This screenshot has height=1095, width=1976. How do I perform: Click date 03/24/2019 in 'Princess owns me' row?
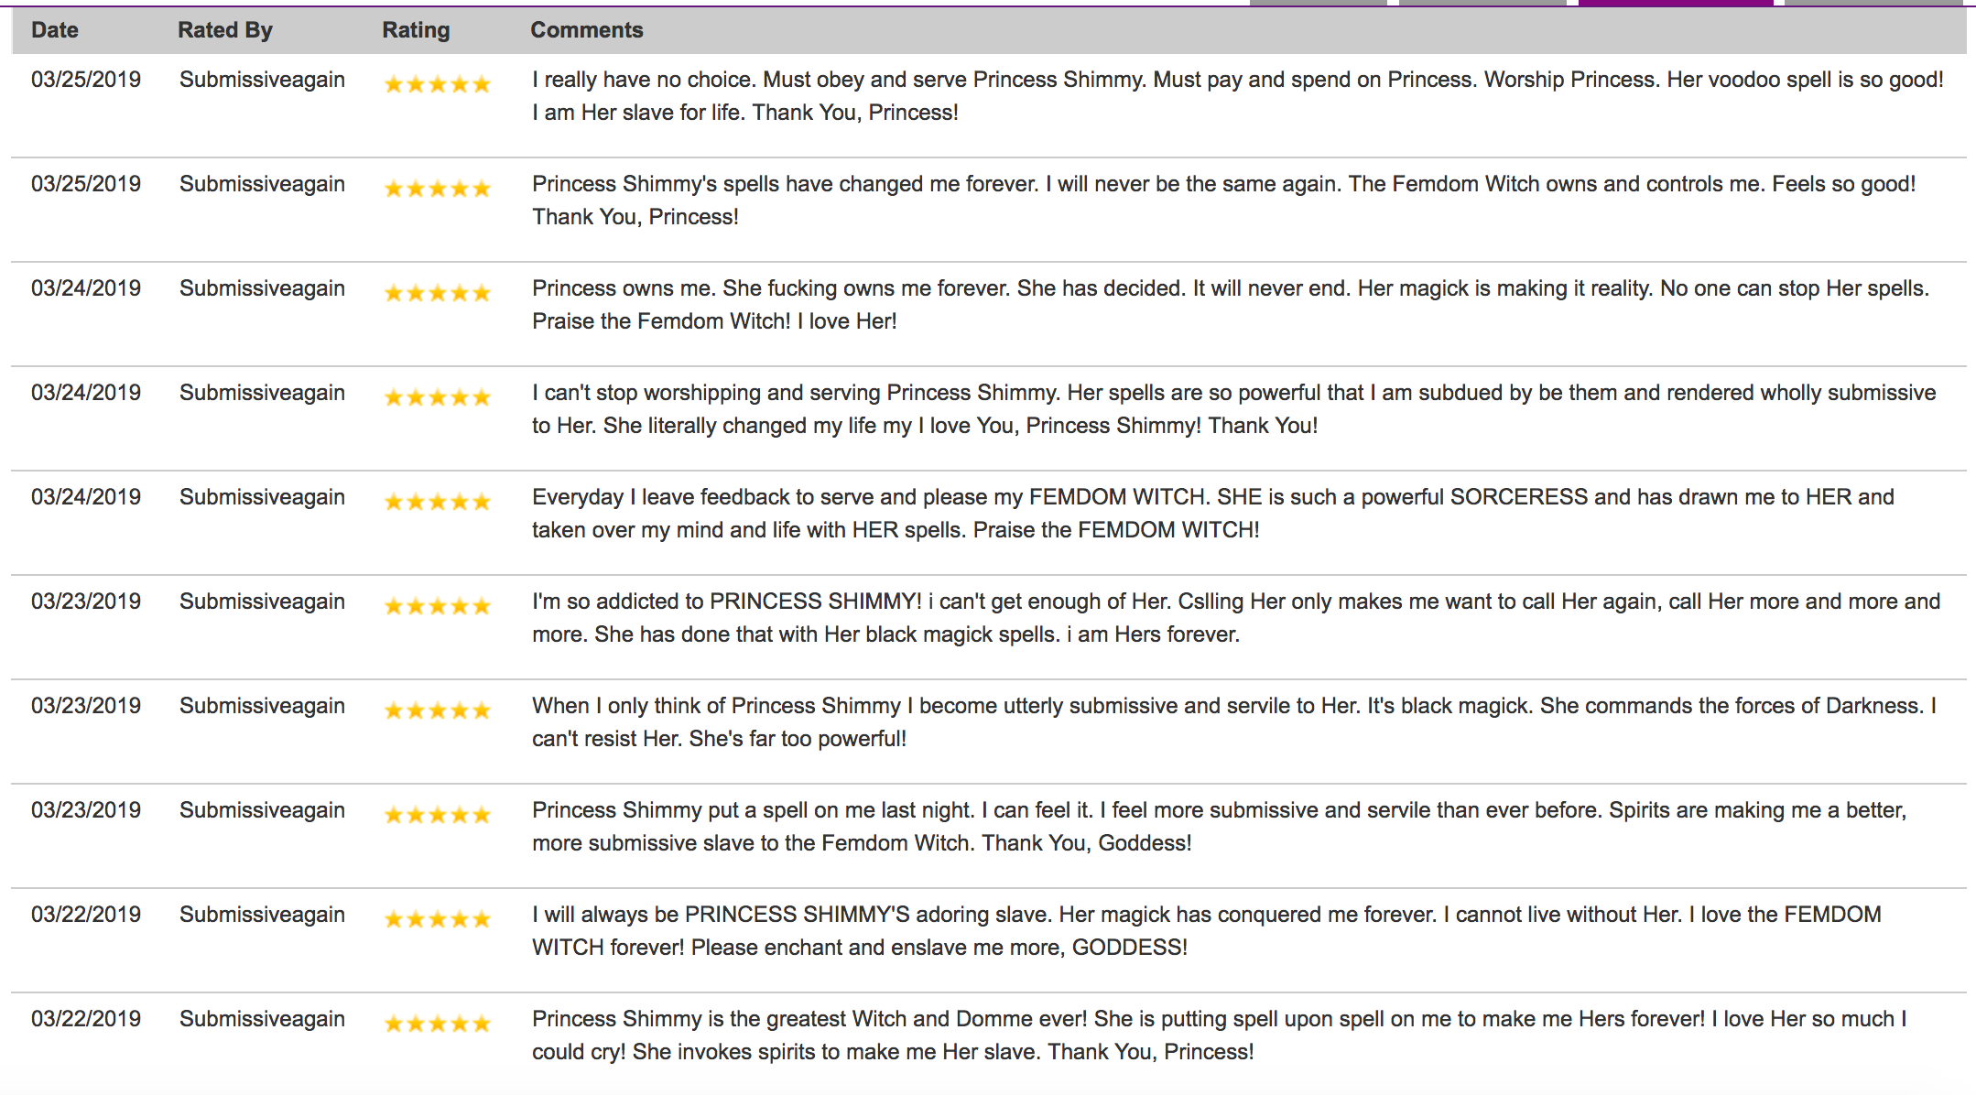[x=86, y=288]
